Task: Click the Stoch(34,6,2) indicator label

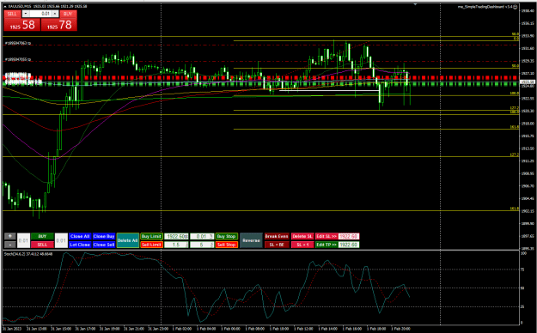Action: point(28,254)
